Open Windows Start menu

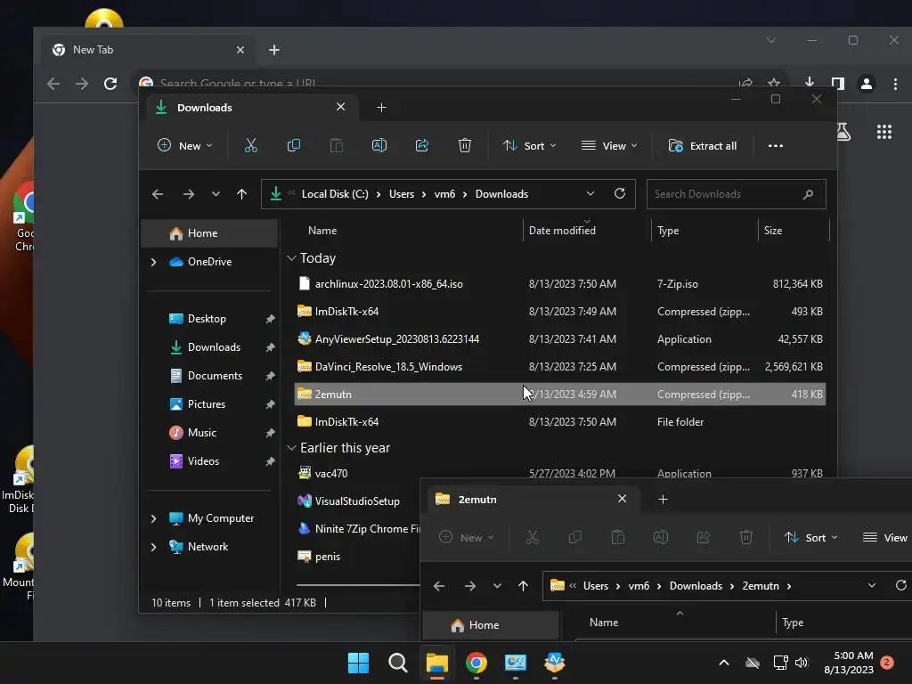tap(358, 663)
